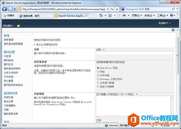Close the Search Service Applic... tab
This screenshot has height=129, width=181.
click(x=87, y=16)
